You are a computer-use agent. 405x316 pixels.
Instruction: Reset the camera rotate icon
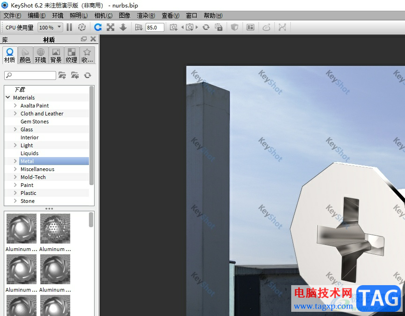point(206,27)
